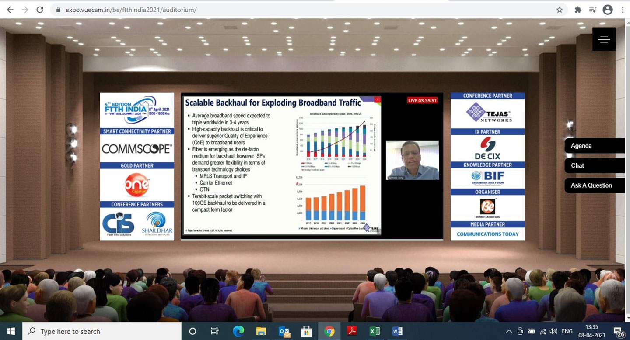The height and width of the screenshot is (340, 630).
Task: Click the Communications Today media partner text
Action: pos(488,234)
